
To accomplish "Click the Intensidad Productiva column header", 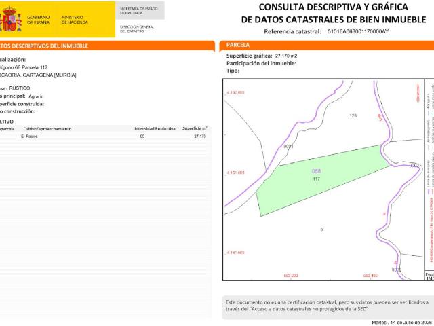I will 155,128.
